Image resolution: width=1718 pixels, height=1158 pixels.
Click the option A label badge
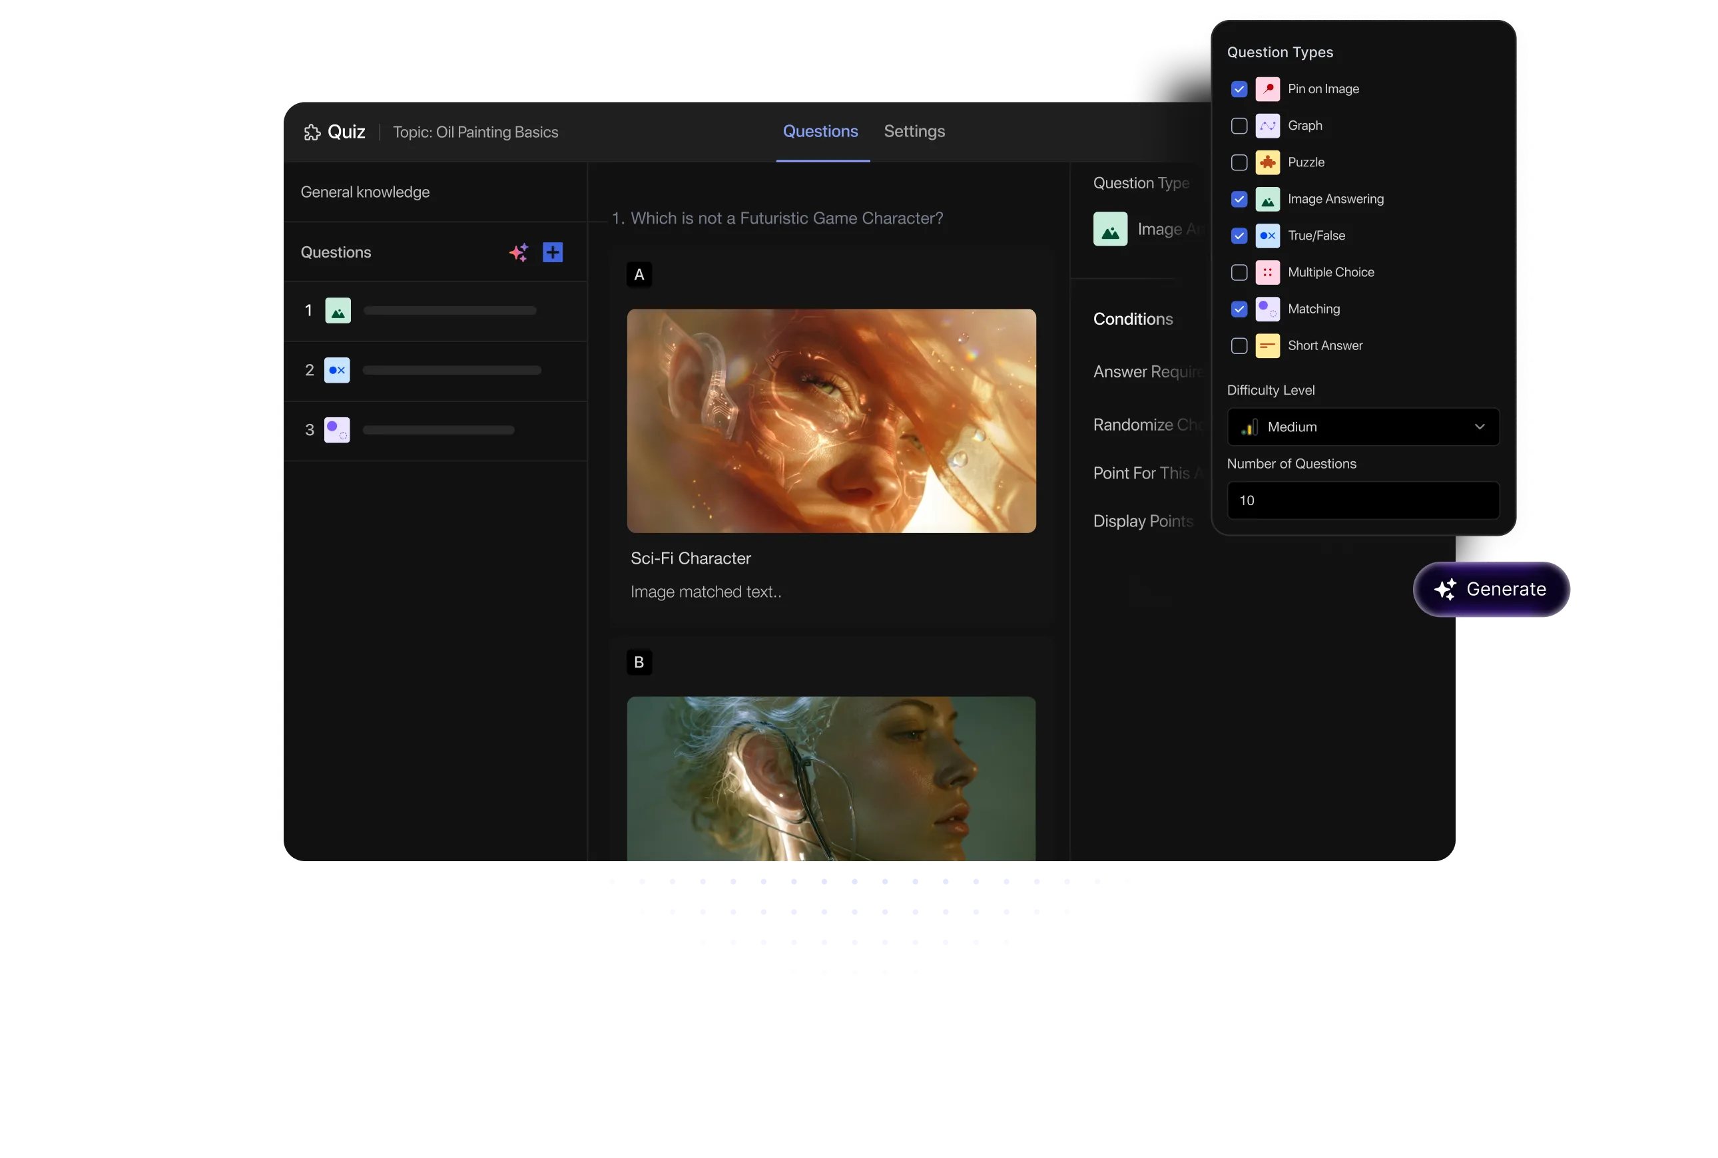click(639, 275)
